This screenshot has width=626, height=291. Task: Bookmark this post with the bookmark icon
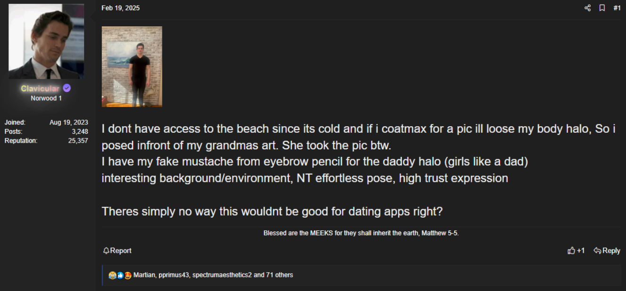click(x=602, y=8)
